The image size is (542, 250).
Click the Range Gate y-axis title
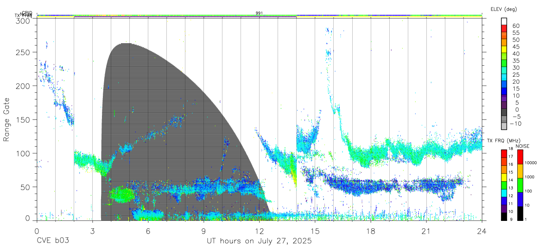pyautogui.click(x=7, y=119)
